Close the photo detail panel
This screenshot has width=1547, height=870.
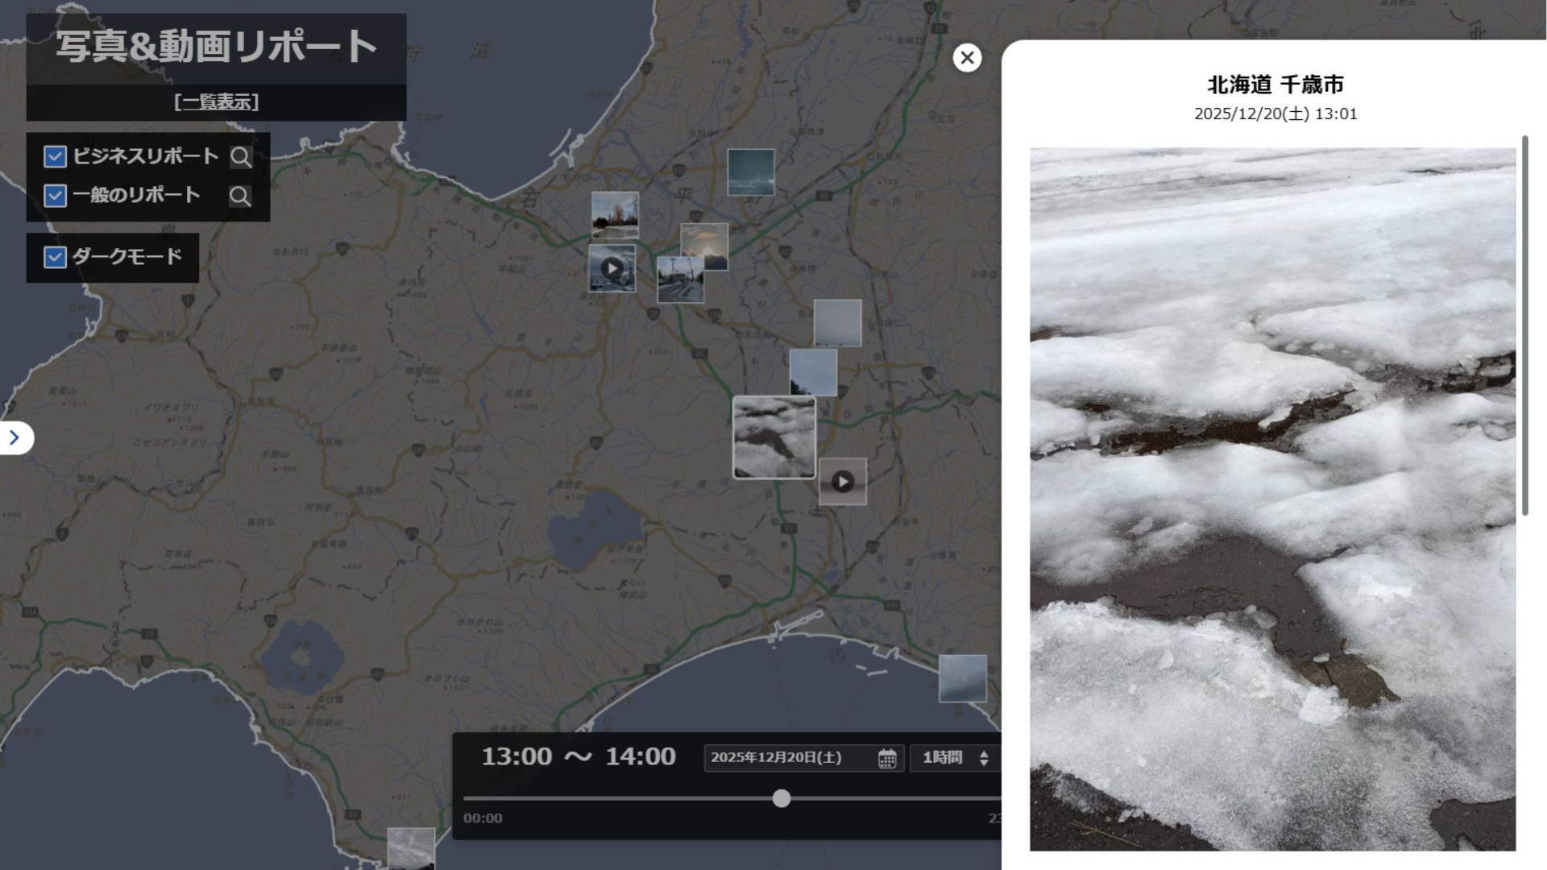967,58
